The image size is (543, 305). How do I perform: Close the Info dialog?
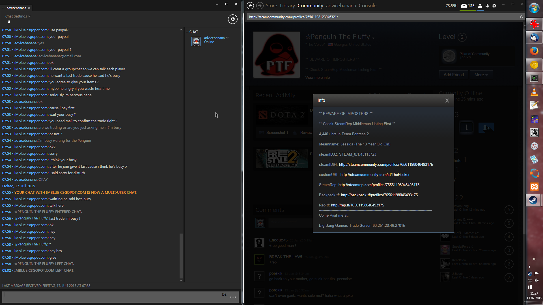coord(447,101)
